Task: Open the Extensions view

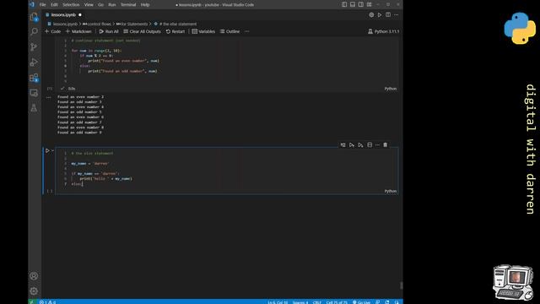Action: [34, 78]
